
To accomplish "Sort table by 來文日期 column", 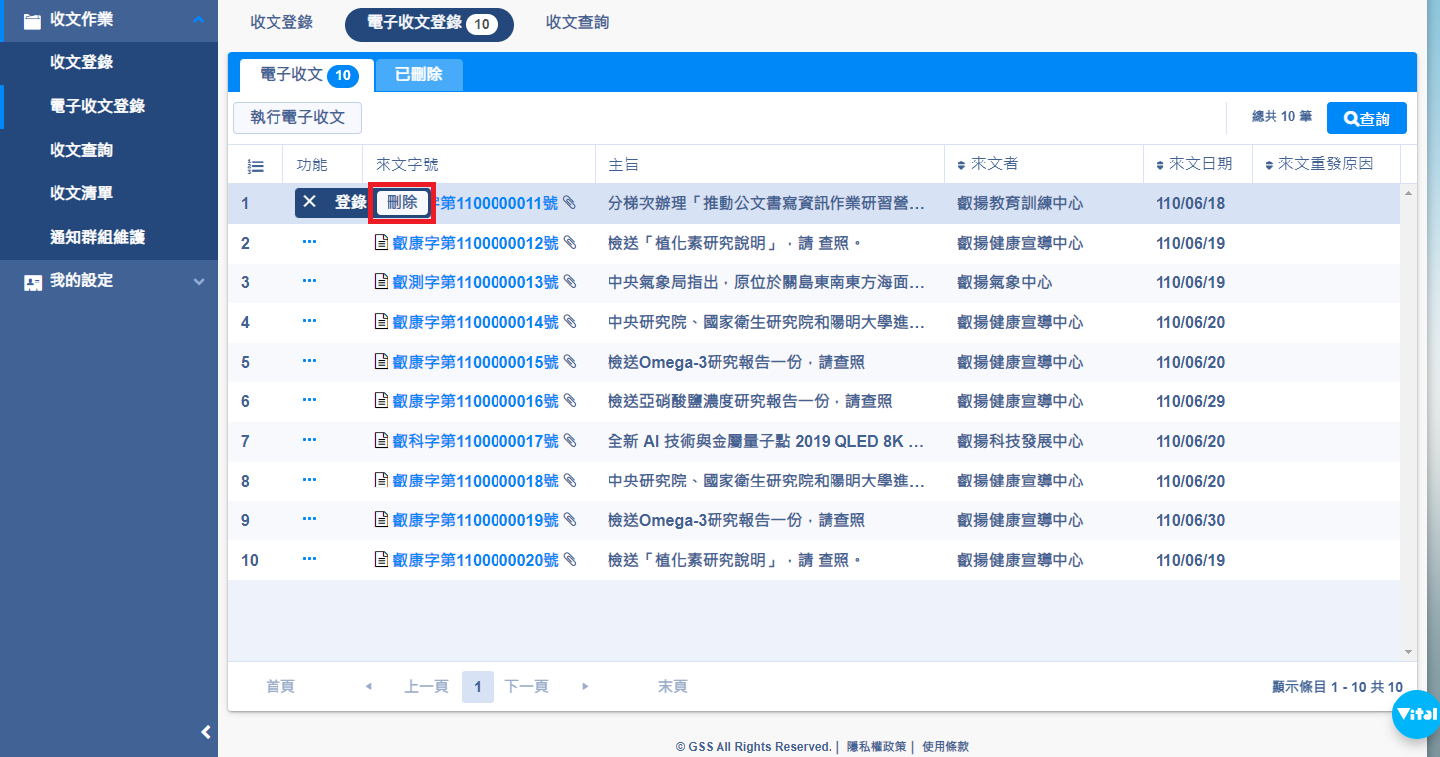I will pyautogui.click(x=1193, y=164).
